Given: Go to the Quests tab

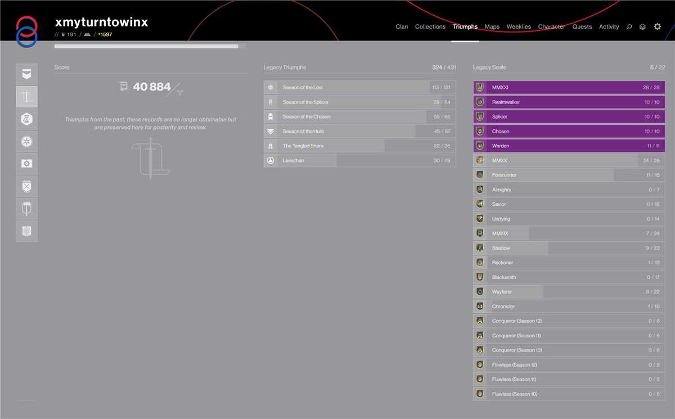Looking at the screenshot, I should [x=582, y=26].
